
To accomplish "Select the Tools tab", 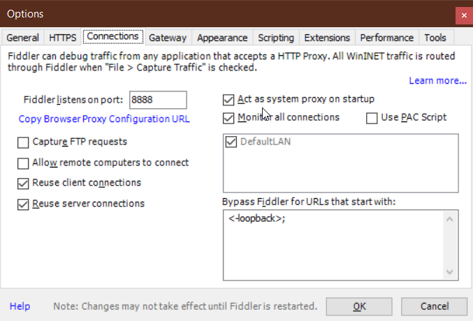I will click(435, 38).
